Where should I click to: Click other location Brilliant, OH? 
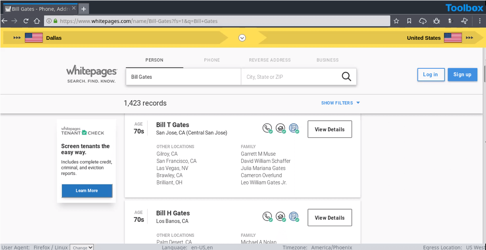coord(170,182)
